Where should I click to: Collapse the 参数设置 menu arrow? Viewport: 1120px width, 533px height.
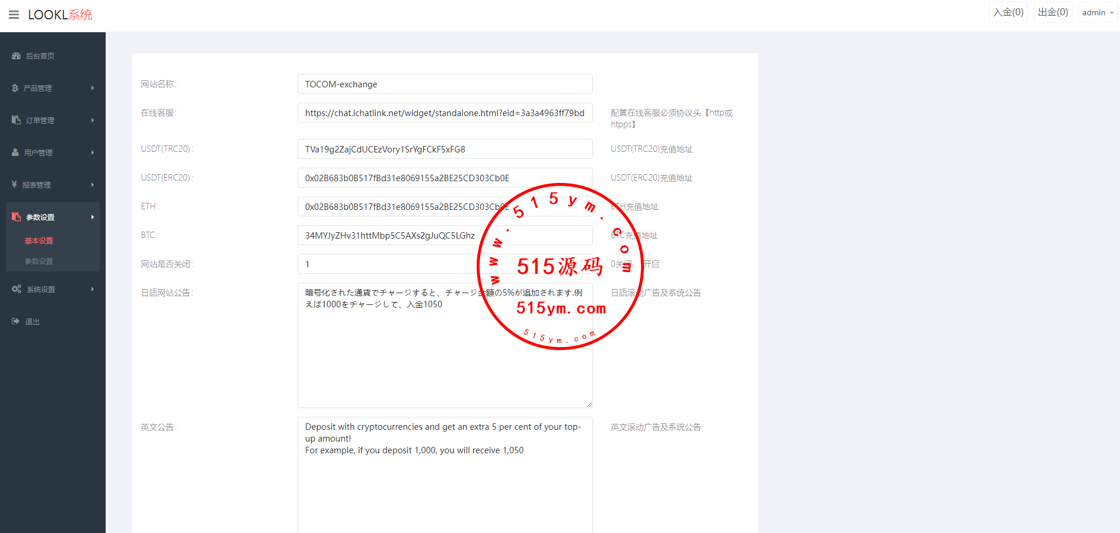(92, 217)
